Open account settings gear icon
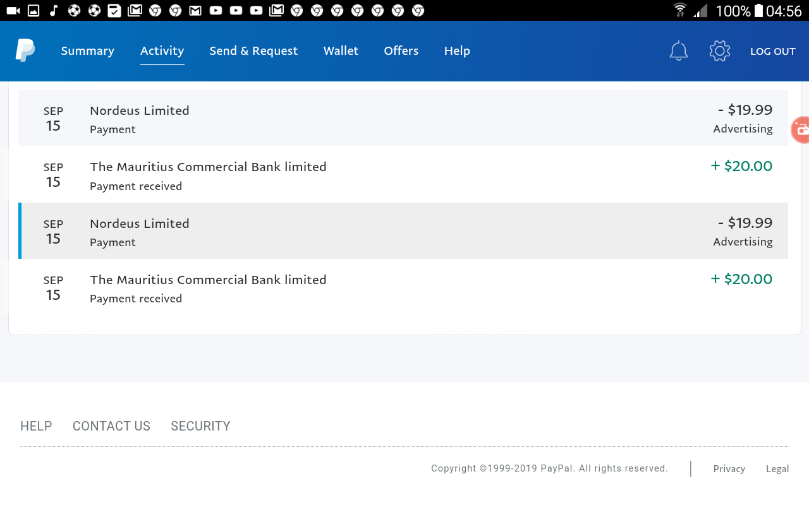This screenshot has height=505, width=809. pos(720,51)
